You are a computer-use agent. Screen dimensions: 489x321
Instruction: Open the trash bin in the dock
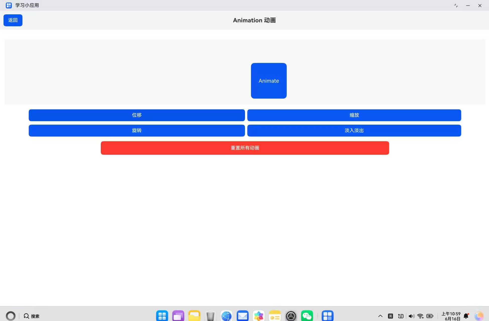tap(210, 316)
